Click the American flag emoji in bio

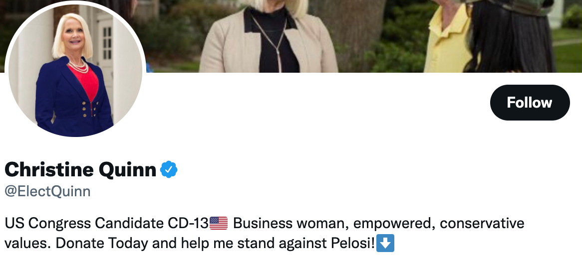219,223
